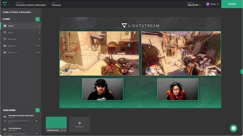Open settings gear next to Di3seL account

(x=218, y=4)
